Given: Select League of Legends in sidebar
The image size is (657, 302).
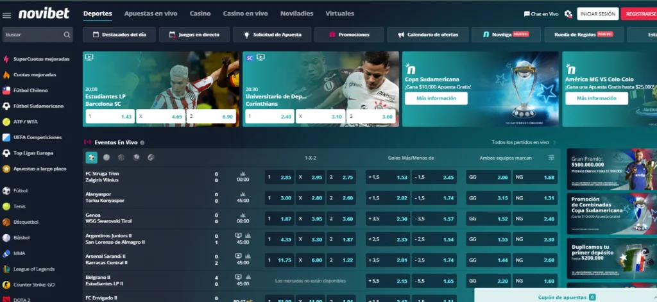Looking at the screenshot, I should [x=28, y=269].
